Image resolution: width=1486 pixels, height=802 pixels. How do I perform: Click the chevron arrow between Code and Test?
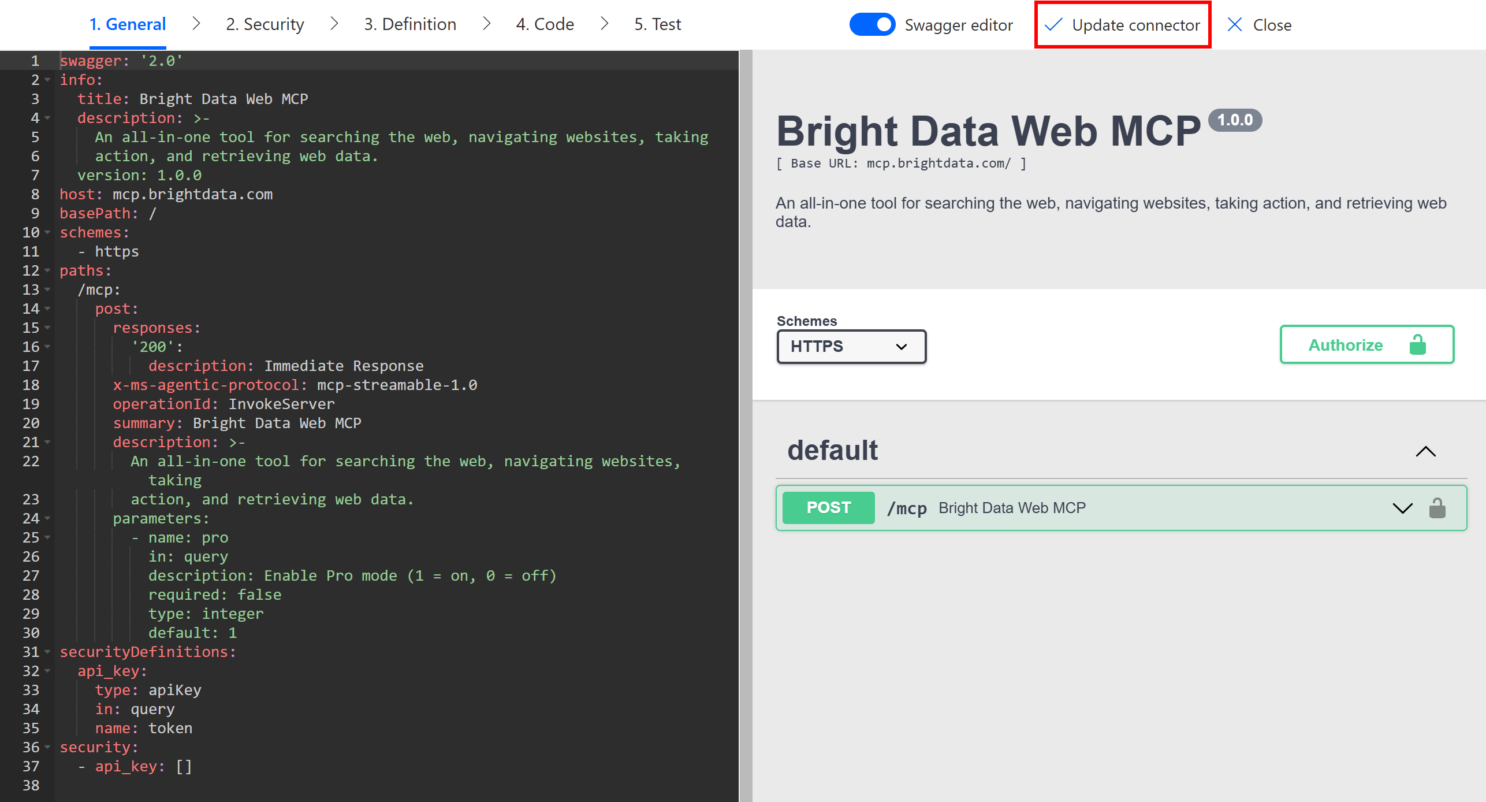(604, 24)
